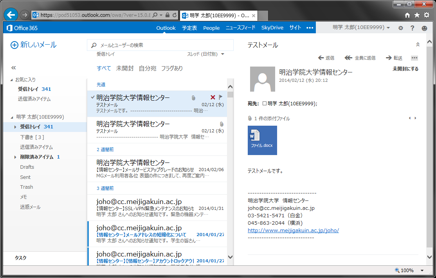Filter by 未開封 messages
The image size is (436, 278).
(125, 69)
